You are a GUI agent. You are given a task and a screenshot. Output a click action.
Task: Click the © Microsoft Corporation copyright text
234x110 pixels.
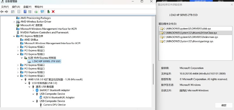(x=204, y=79)
